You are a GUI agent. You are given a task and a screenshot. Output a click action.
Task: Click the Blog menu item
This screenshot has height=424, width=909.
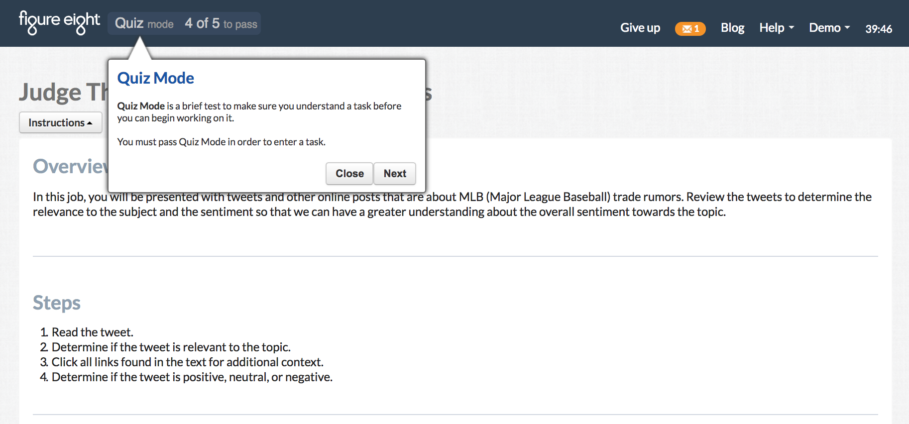click(x=732, y=28)
